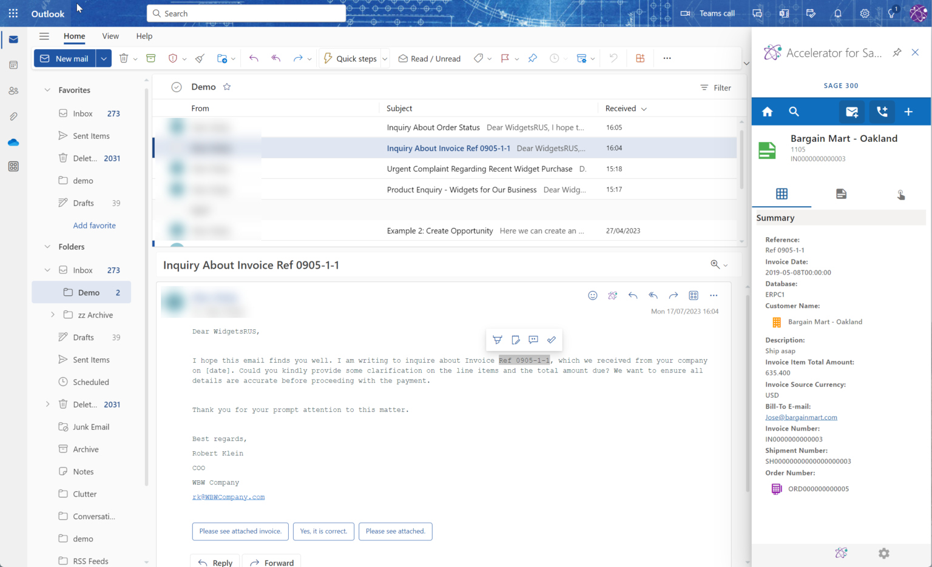
Task: Click the Sweep broom icon in ribbon
Action: click(x=200, y=58)
